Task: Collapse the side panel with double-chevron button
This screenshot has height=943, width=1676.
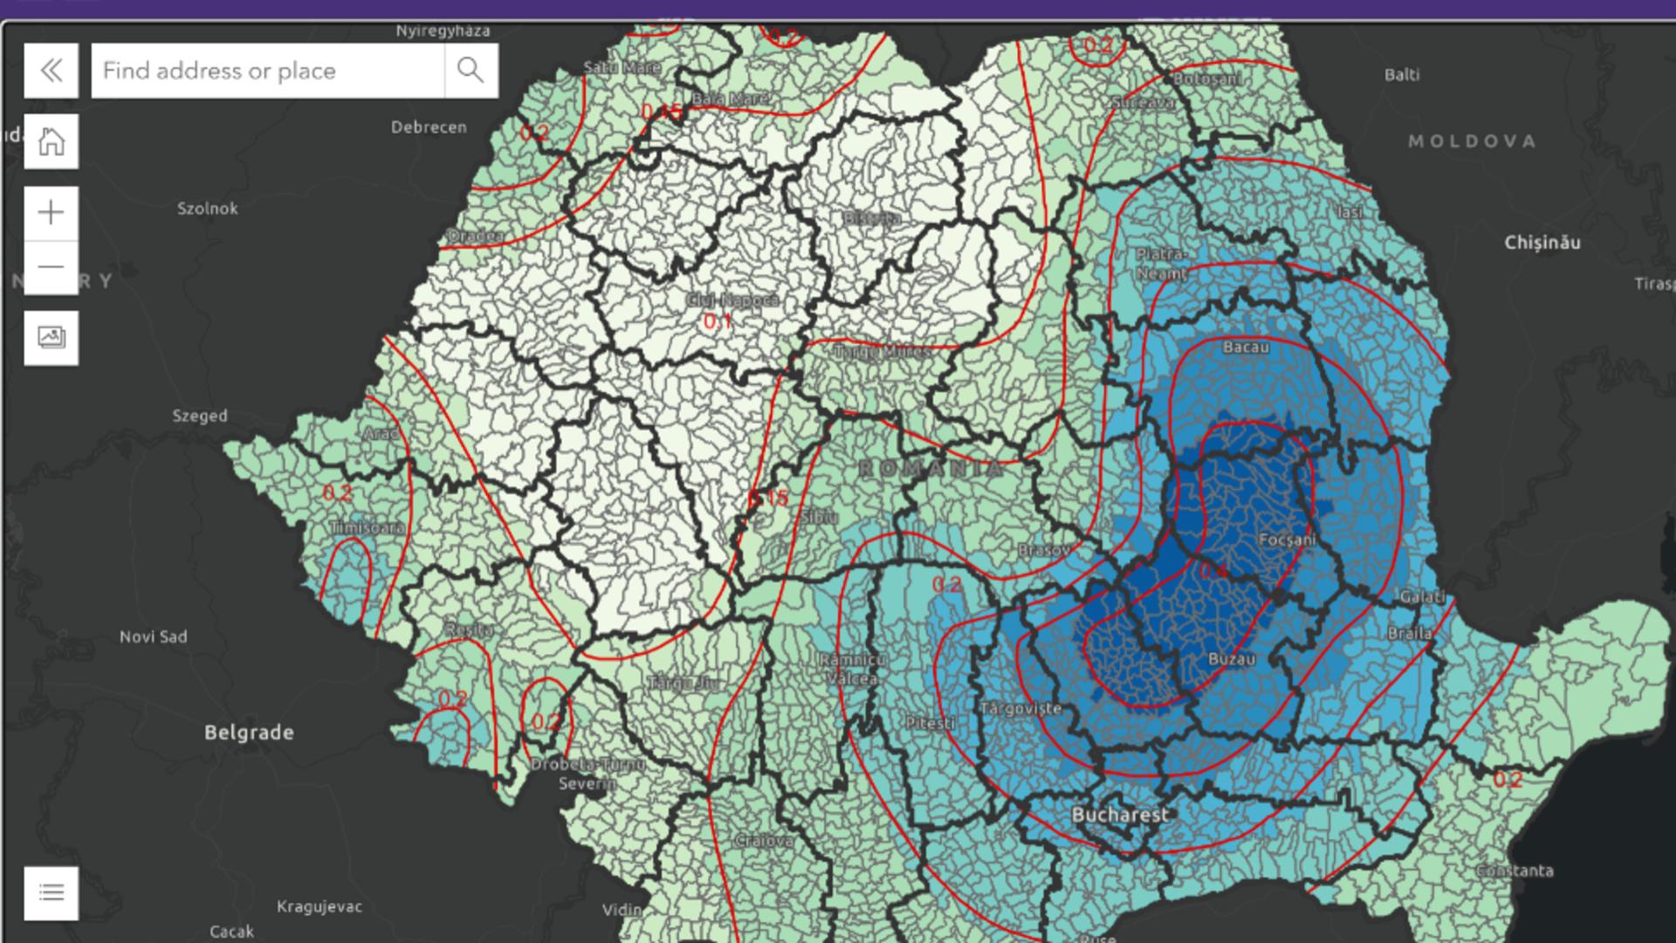Action: pos(51,71)
